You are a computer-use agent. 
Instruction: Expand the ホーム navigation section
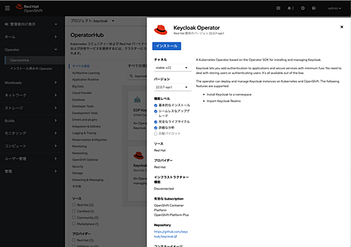click(31, 36)
